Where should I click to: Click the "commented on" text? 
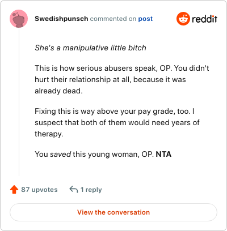[113, 19]
